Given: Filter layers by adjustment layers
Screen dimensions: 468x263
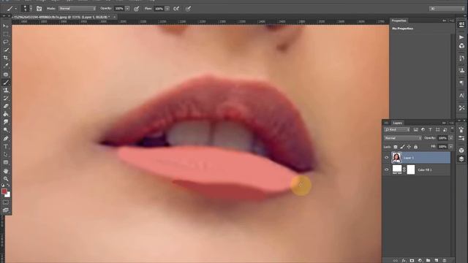Looking at the screenshot, I should [423, 130].
